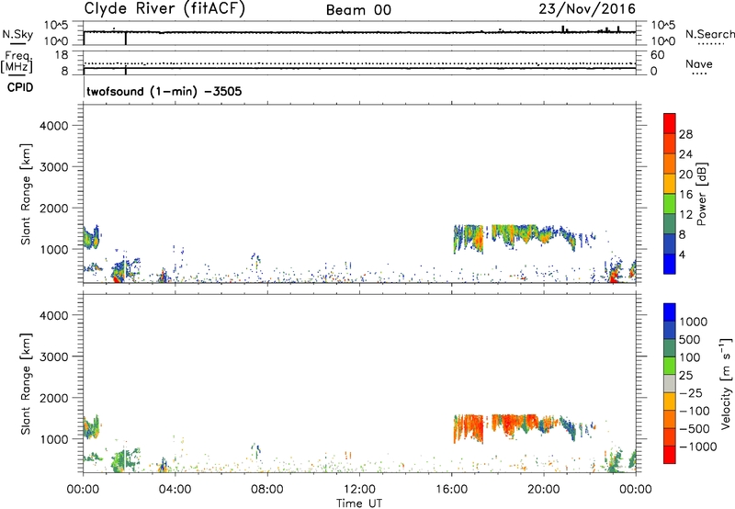Click the '2000' tick in the velocity panel
The width and height of the screenshot is (735, 509).
click(53, 398)
